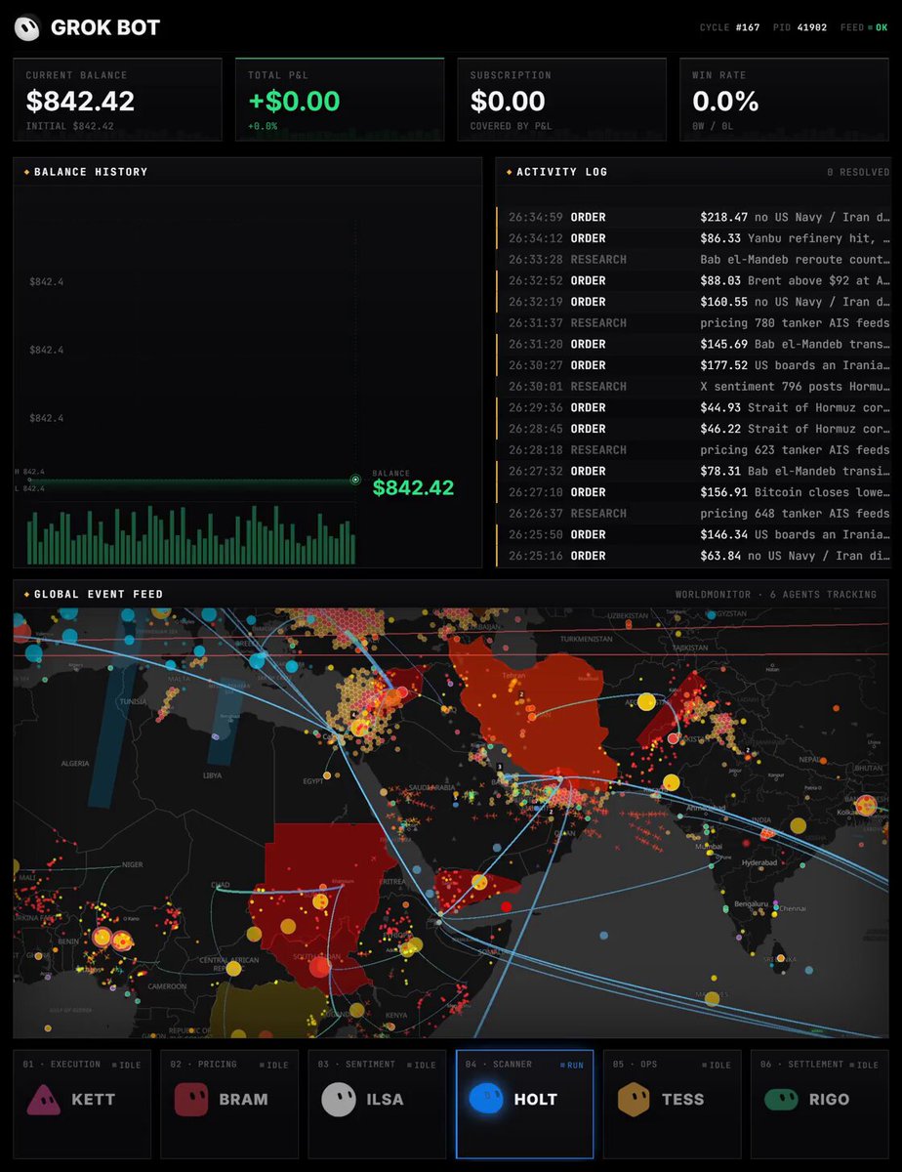The image size is (902, 1172).
Task: Open the Subscription $0.00 card
Action: click(562, 100)
